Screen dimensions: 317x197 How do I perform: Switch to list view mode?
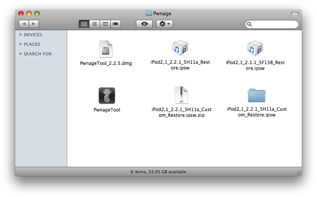(94, 24)
